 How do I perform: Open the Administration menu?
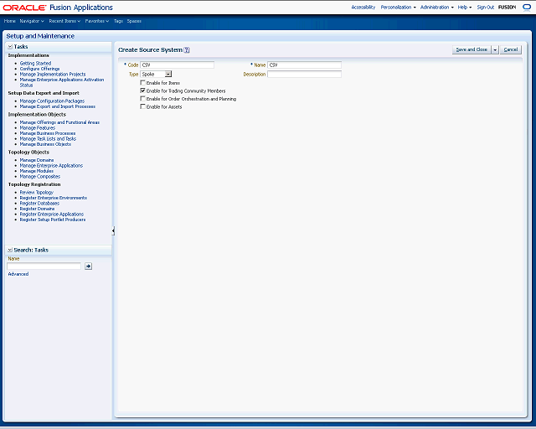click(436, 7)
